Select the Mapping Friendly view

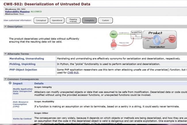pyautogui.click(x=73, y=20)
